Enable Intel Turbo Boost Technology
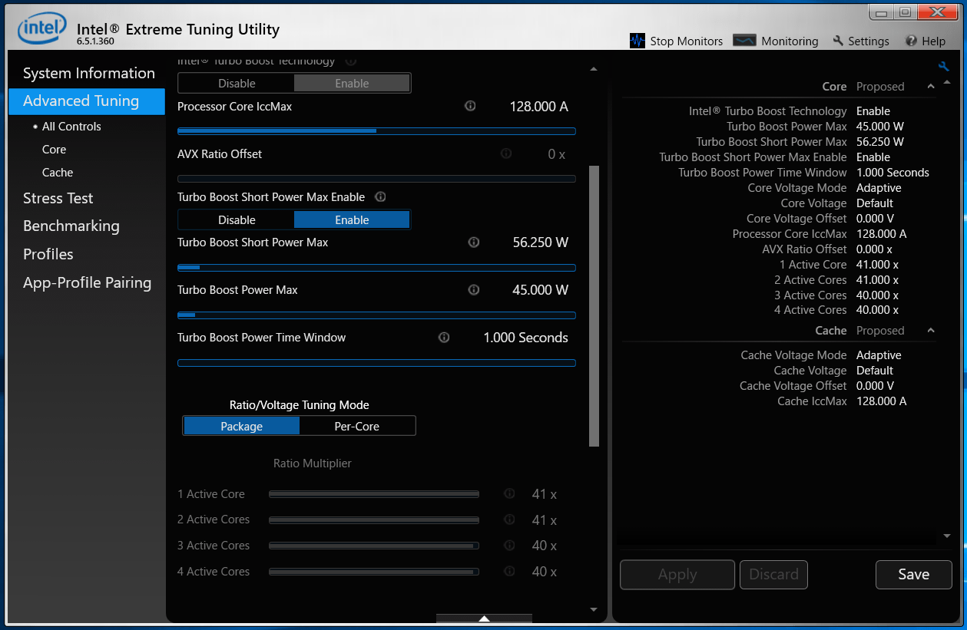967x630 pixels. [x=352, y=83]
